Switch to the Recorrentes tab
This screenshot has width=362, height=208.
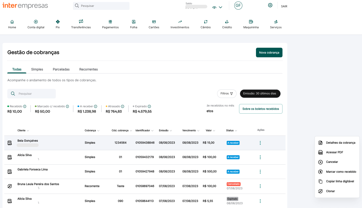tap(88, 69)
